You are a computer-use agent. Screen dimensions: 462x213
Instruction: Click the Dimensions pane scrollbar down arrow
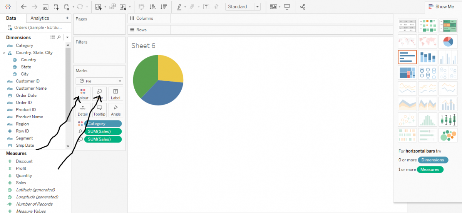pos(68,146)
